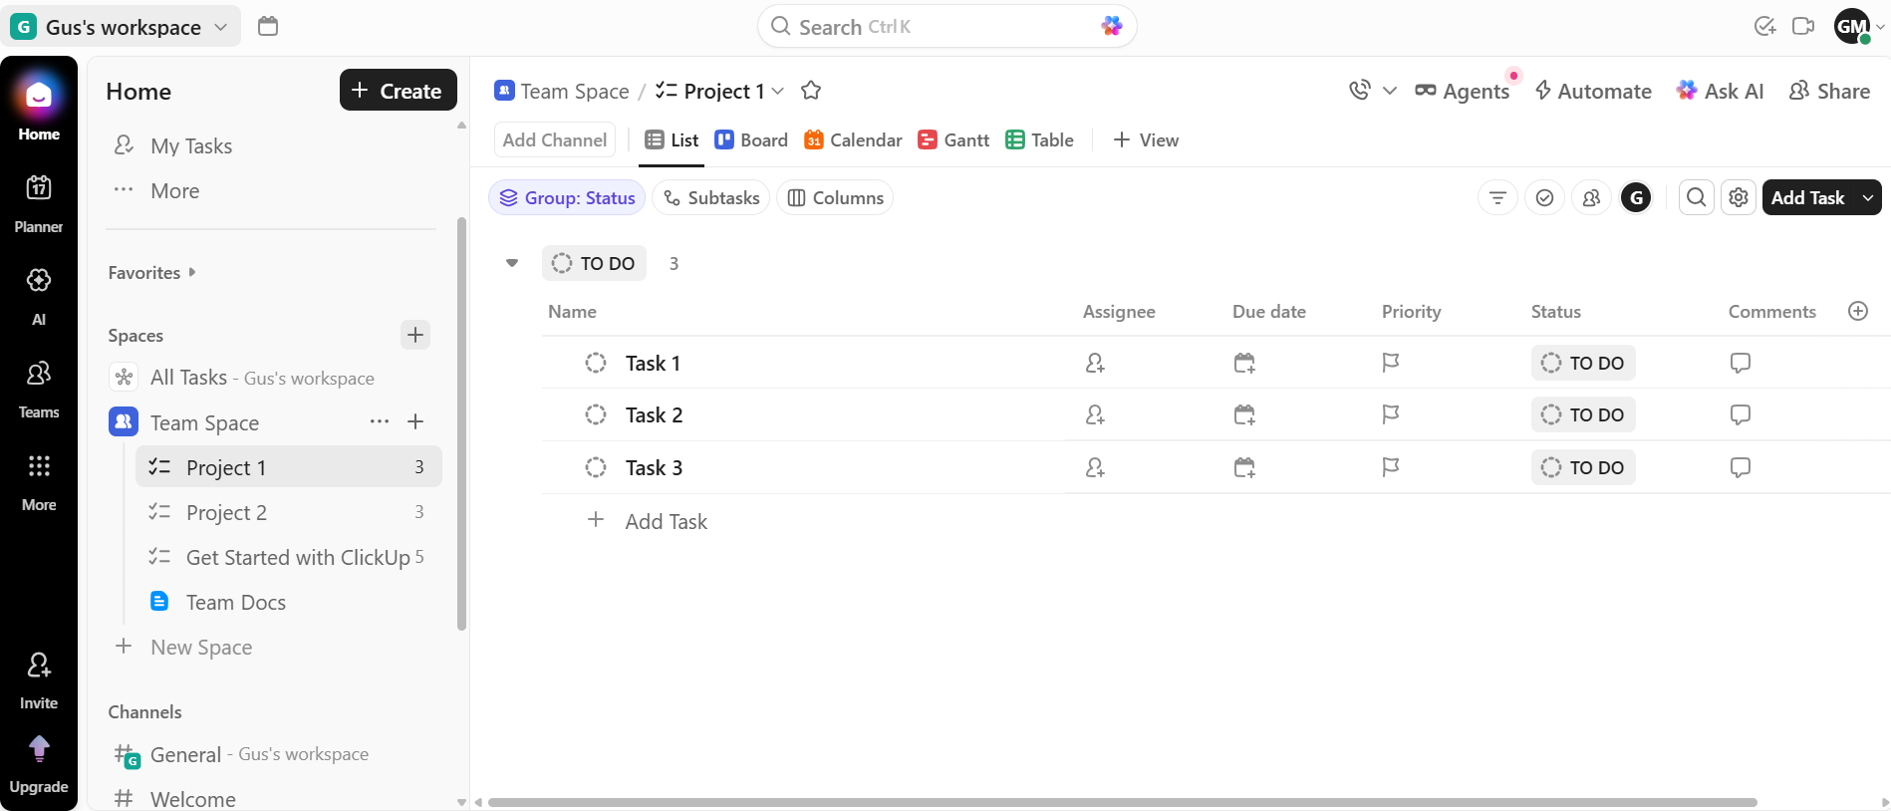Screen dimensions: 1891x811
Task: Click the Share button
Action: (1829, 91)
